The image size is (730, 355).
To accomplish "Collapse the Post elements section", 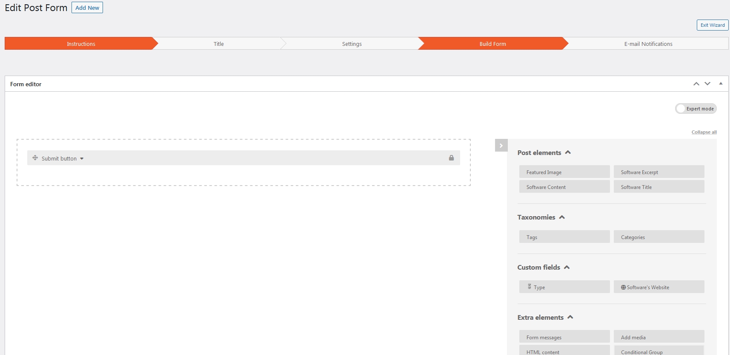I will [568, 152].
